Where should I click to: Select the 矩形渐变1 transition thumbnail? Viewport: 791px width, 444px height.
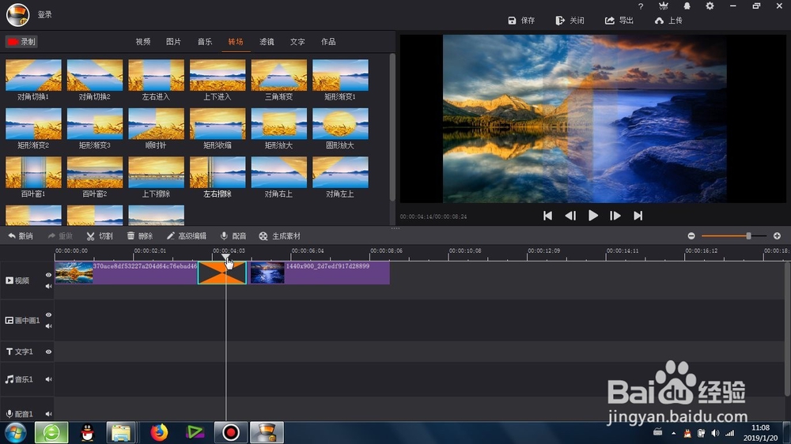point(340,75)
